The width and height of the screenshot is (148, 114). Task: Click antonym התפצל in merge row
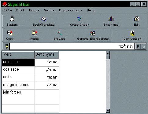pyautogui.click(x=47, y=86)
